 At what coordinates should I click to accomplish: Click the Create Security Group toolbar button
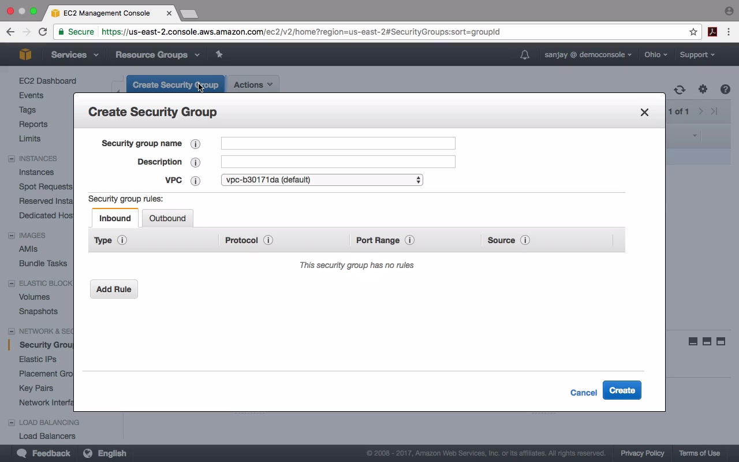pos(176,85)
